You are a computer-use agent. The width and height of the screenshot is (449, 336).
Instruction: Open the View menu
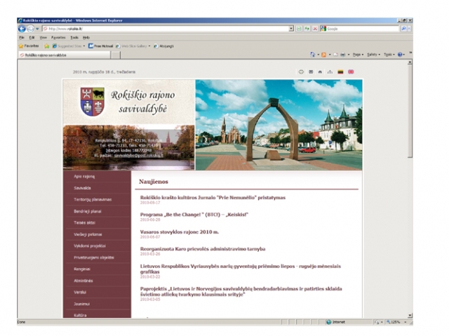43,37
